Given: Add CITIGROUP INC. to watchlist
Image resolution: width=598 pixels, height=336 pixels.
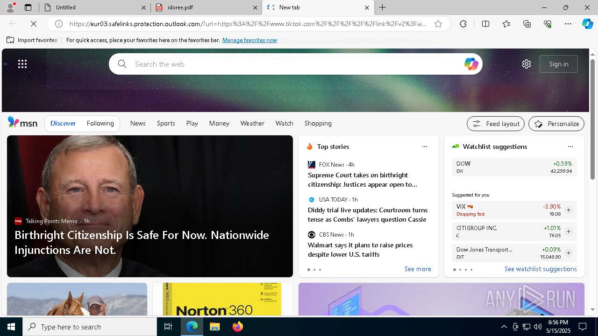Looking at the screenshot, I should [569, 231].
